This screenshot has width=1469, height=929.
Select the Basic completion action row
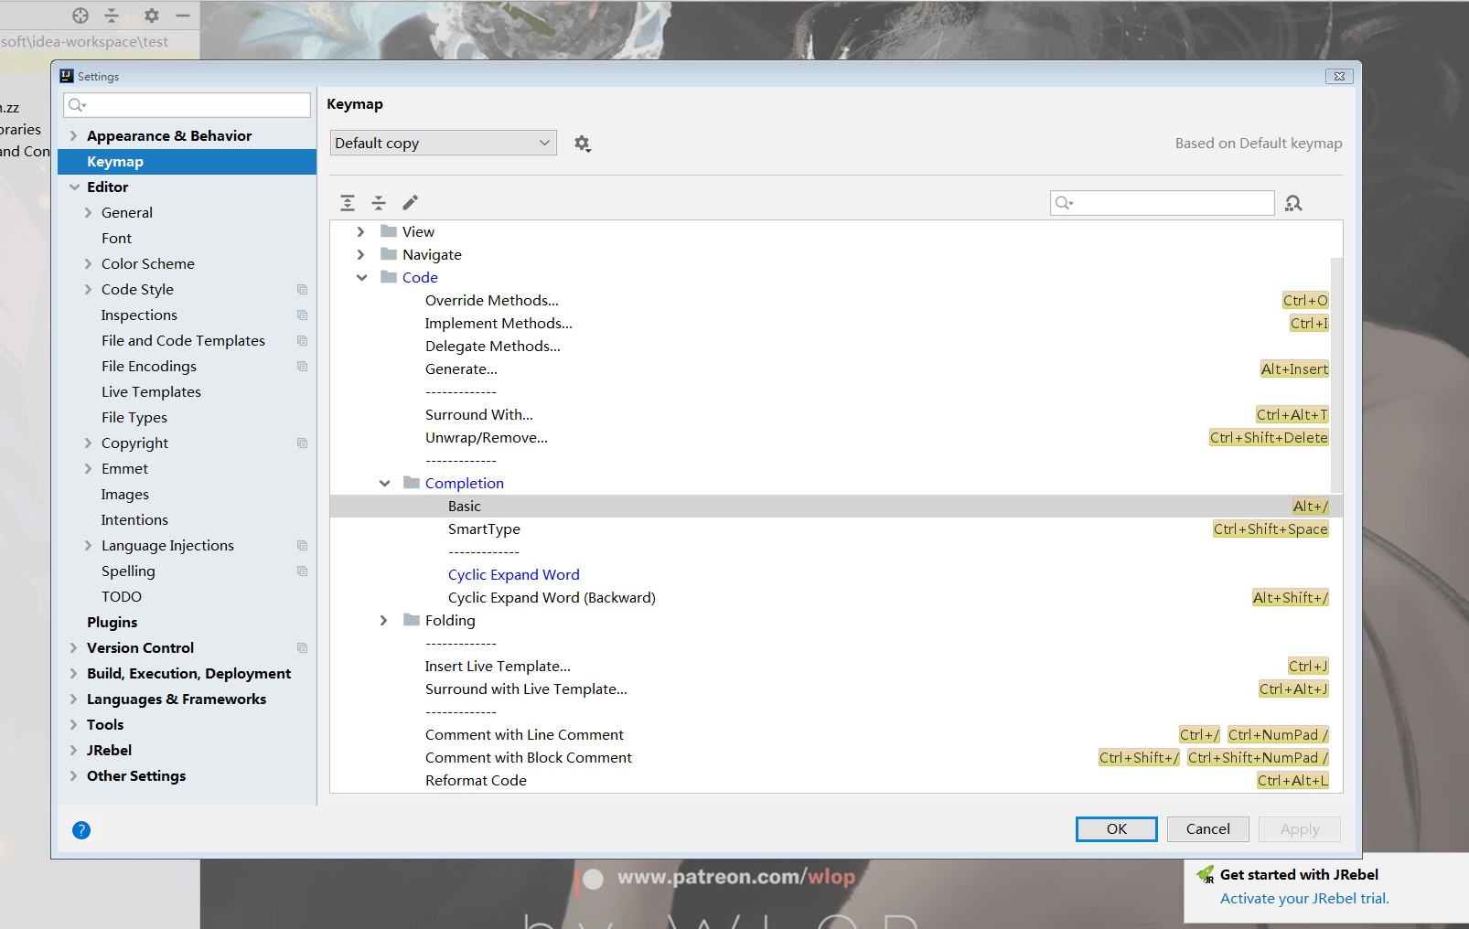836,506
